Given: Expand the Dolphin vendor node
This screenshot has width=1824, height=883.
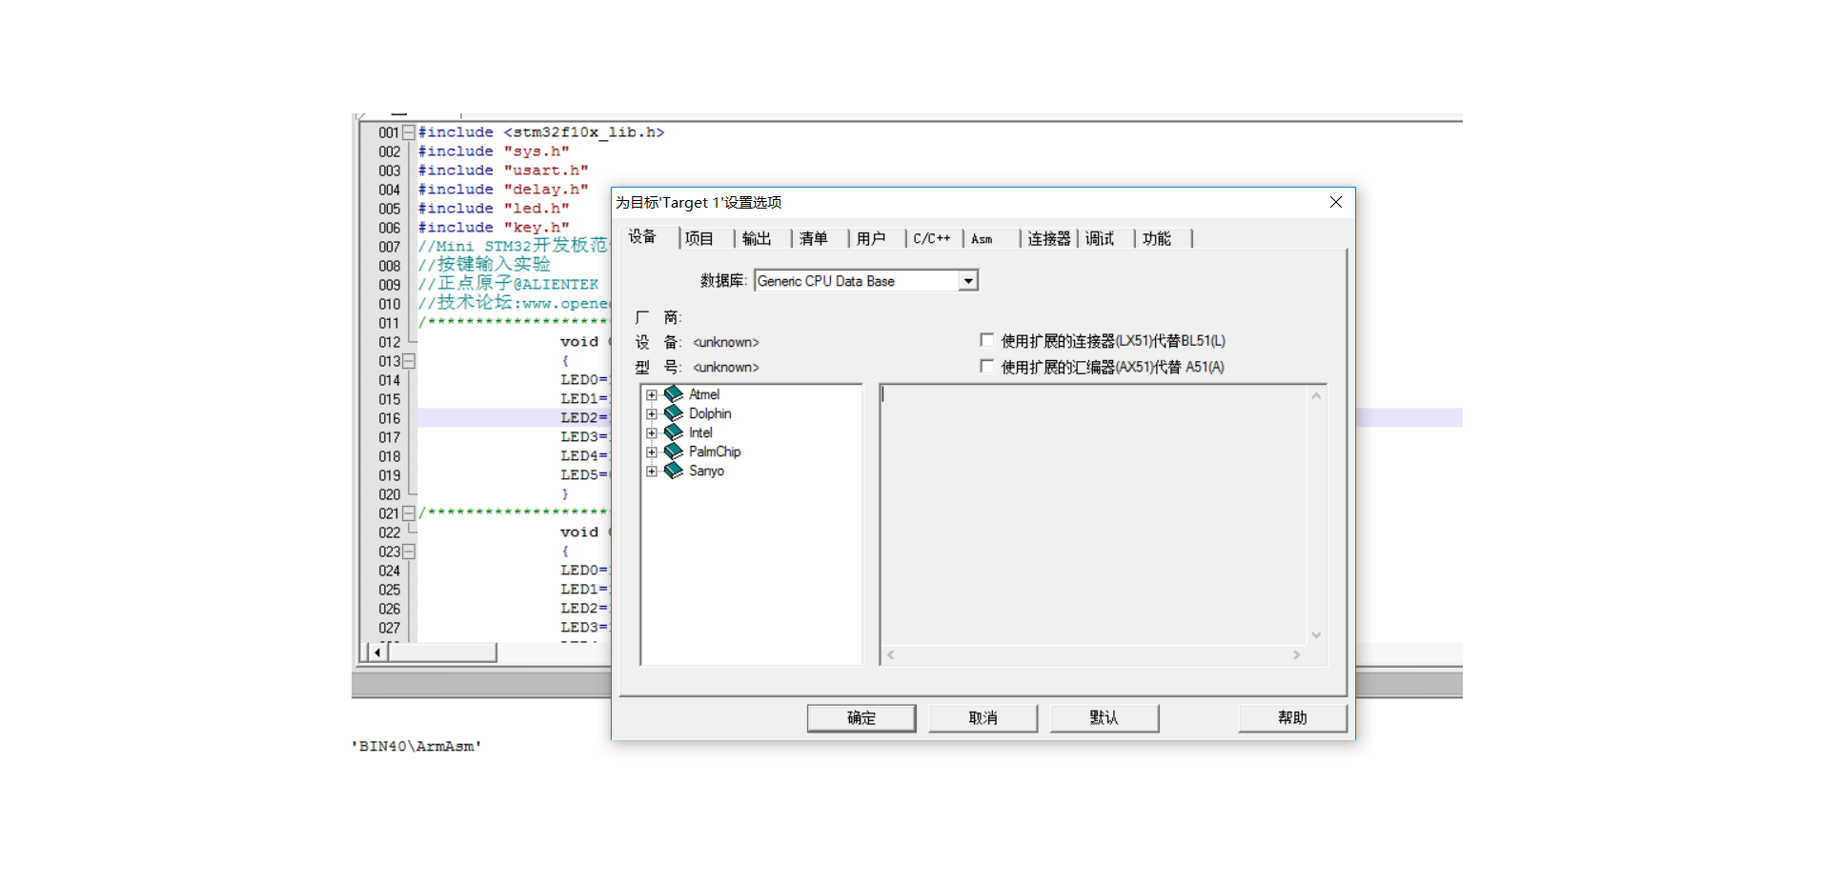Looking at the screenshot, I should point(652,414).
